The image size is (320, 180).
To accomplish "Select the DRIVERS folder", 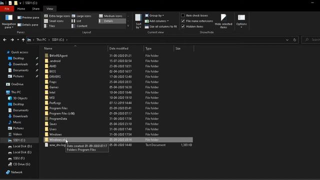I will pyautogui.click(x=118, y=76).
